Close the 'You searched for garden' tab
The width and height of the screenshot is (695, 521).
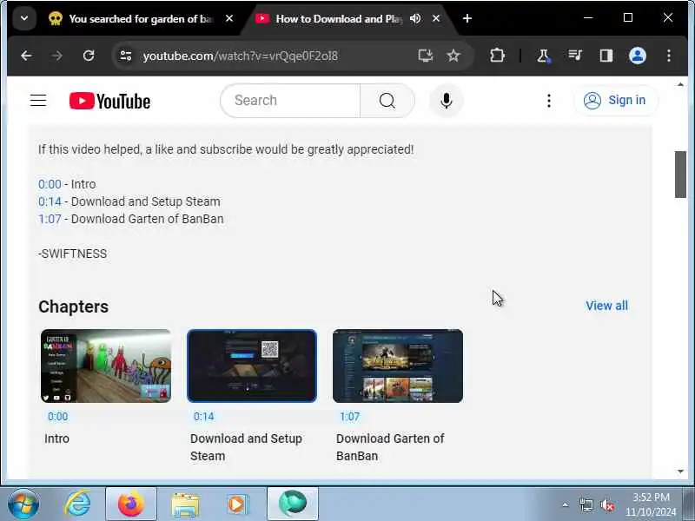[229, 18]
